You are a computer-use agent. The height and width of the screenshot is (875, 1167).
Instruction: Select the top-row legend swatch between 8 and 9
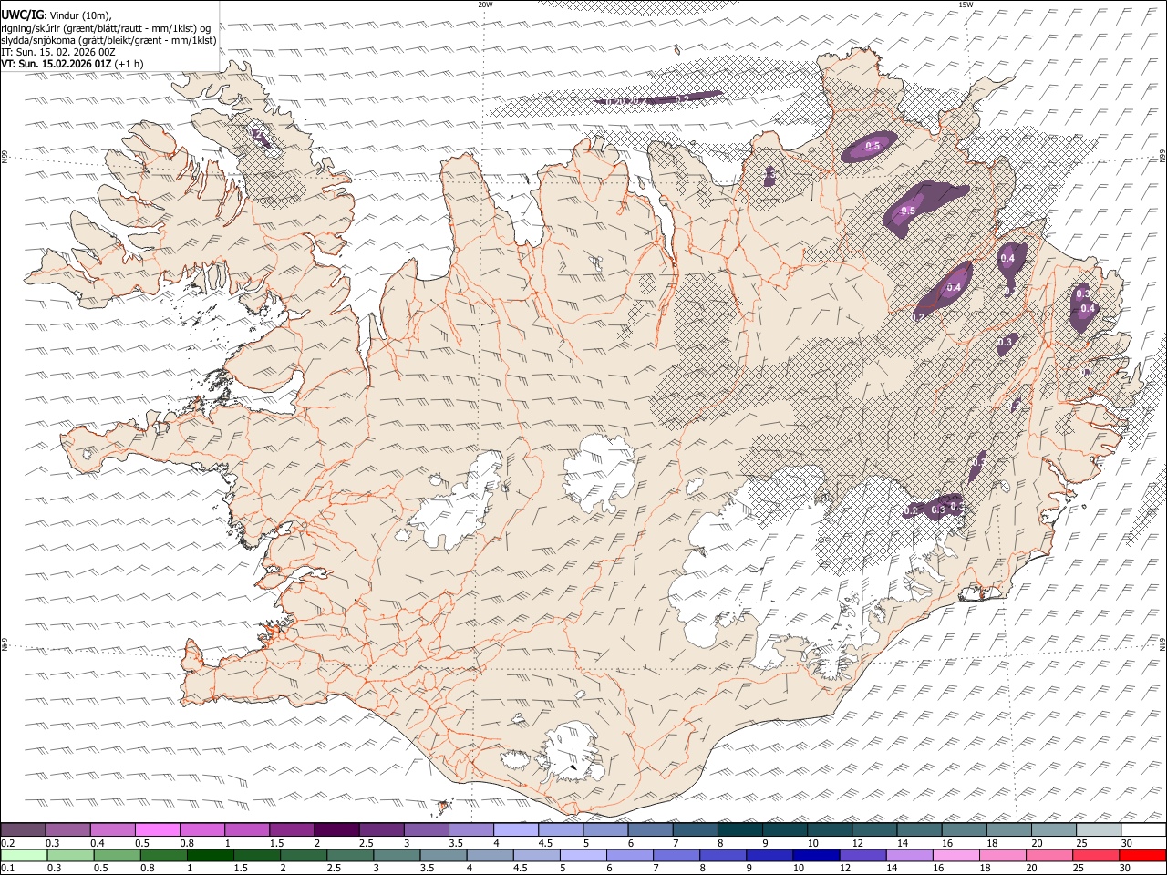[740, 829]
